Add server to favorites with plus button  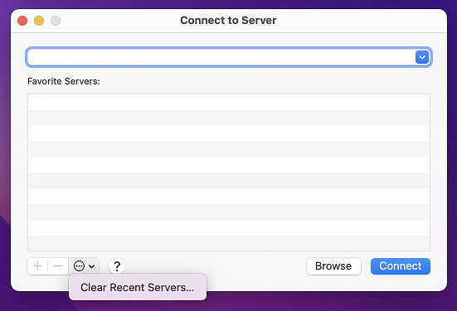(37, 266)
